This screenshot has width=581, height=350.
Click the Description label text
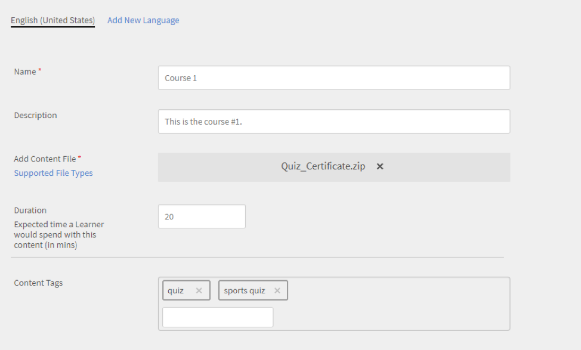pyautogui.click(x=35, y=115)
